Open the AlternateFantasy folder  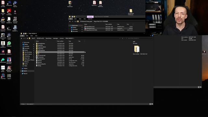point(41,44)
